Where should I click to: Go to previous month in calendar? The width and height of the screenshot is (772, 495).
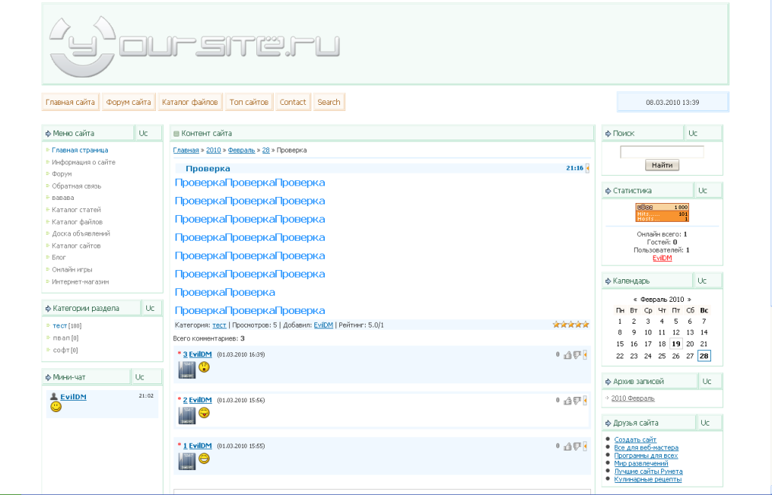pyautogui.click(x=636, y=300)
